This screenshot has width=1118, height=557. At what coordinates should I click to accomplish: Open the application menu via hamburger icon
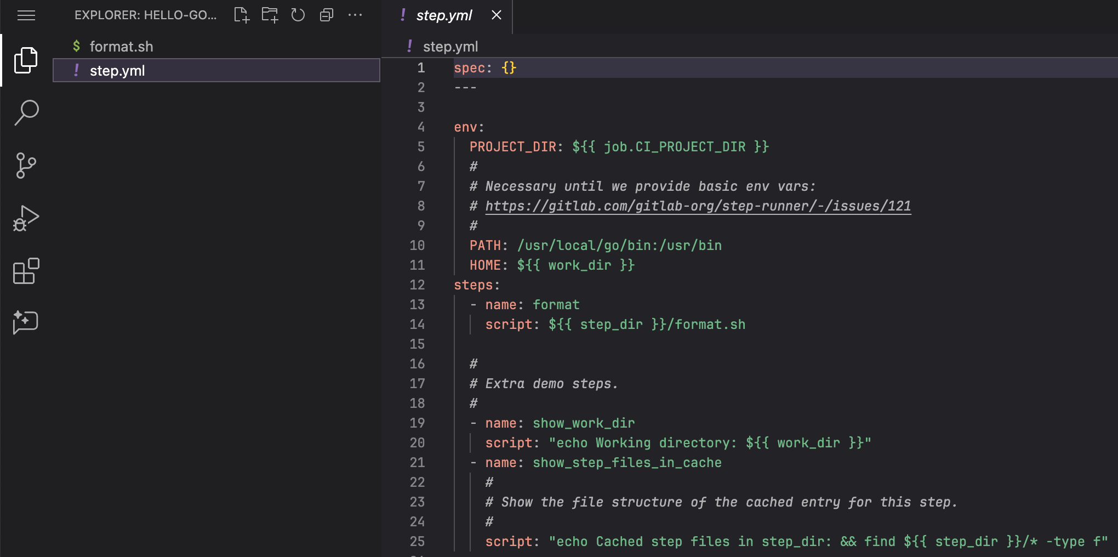[26, 15]
